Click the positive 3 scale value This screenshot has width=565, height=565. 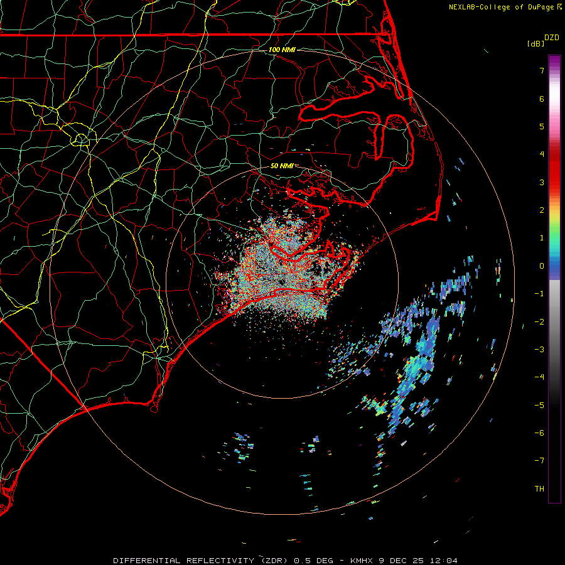[x=542, y=182]
